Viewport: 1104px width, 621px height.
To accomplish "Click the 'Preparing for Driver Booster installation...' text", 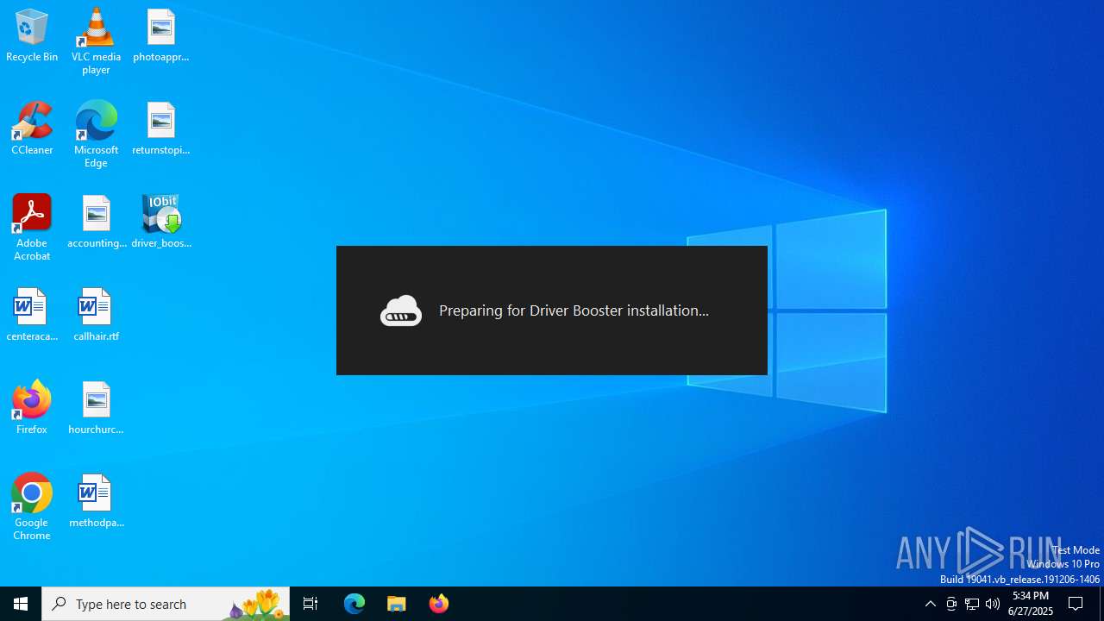I will pyautogui.click(x=574, y=310).
